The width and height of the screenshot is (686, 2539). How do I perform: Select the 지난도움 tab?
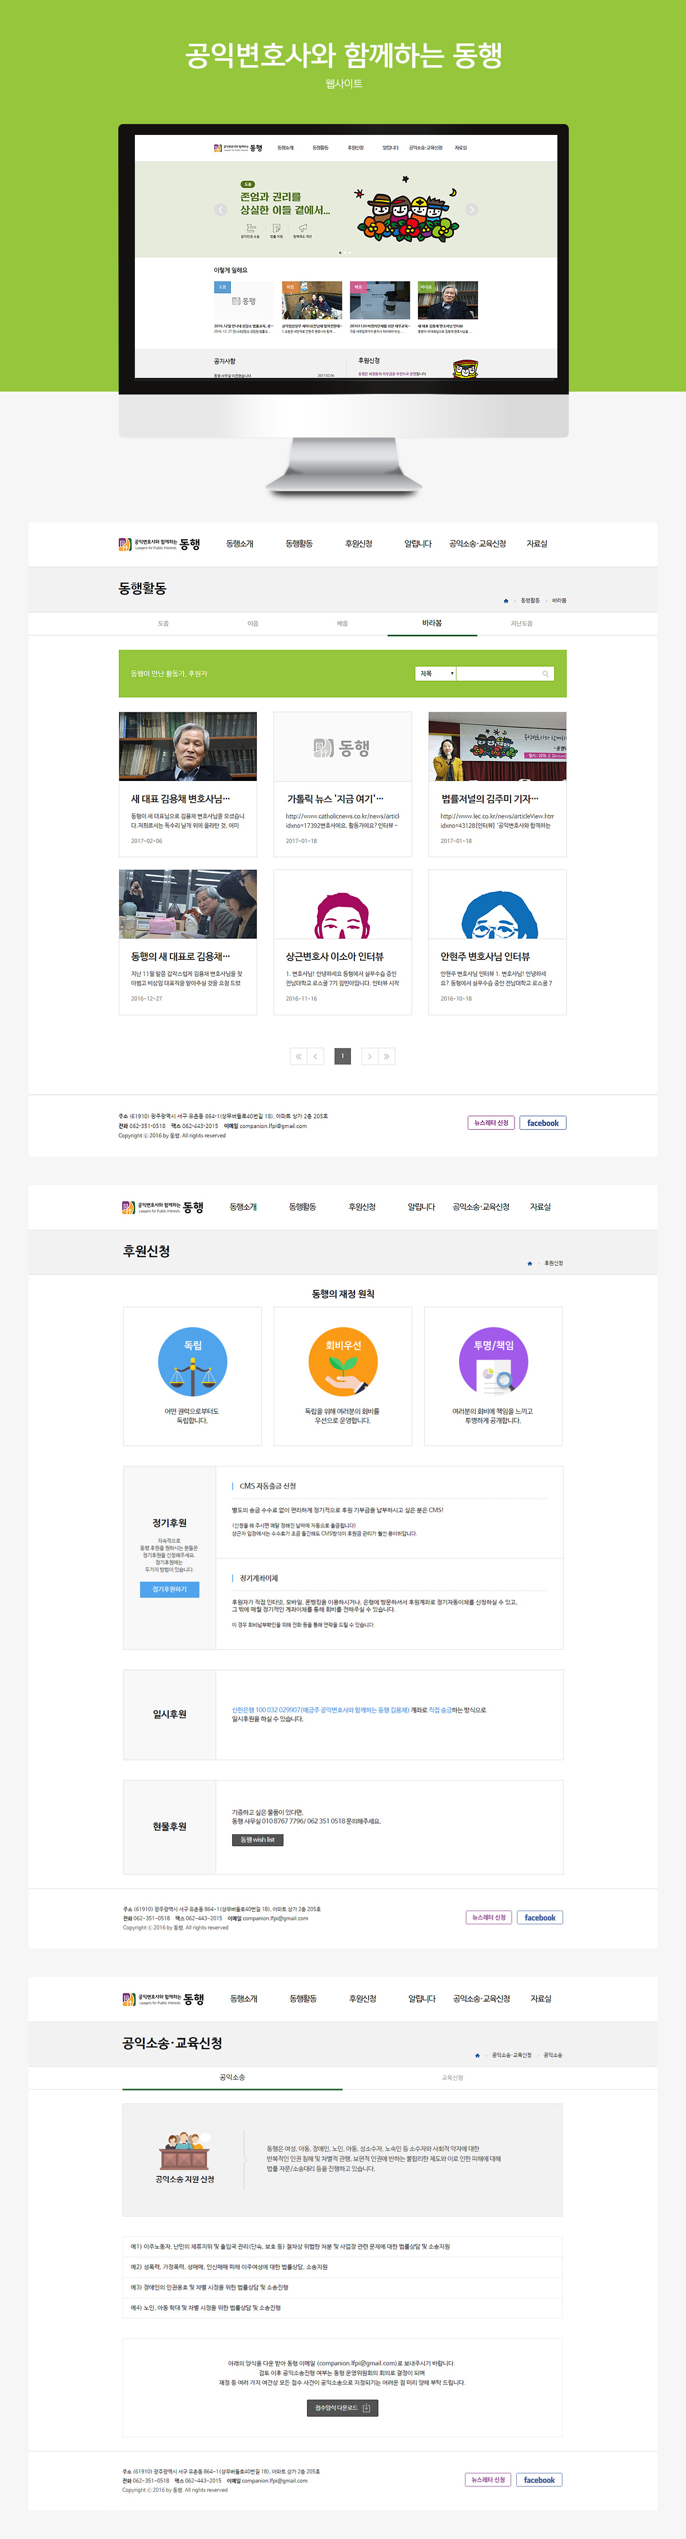pyautogui.click(x=521, y=624)
